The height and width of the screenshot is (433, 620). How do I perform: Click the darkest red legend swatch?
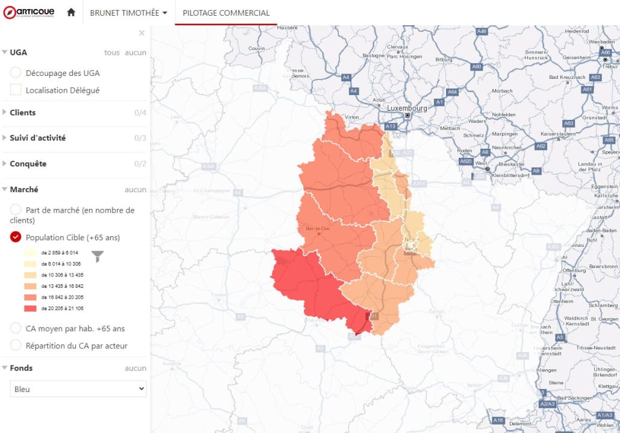30,308
